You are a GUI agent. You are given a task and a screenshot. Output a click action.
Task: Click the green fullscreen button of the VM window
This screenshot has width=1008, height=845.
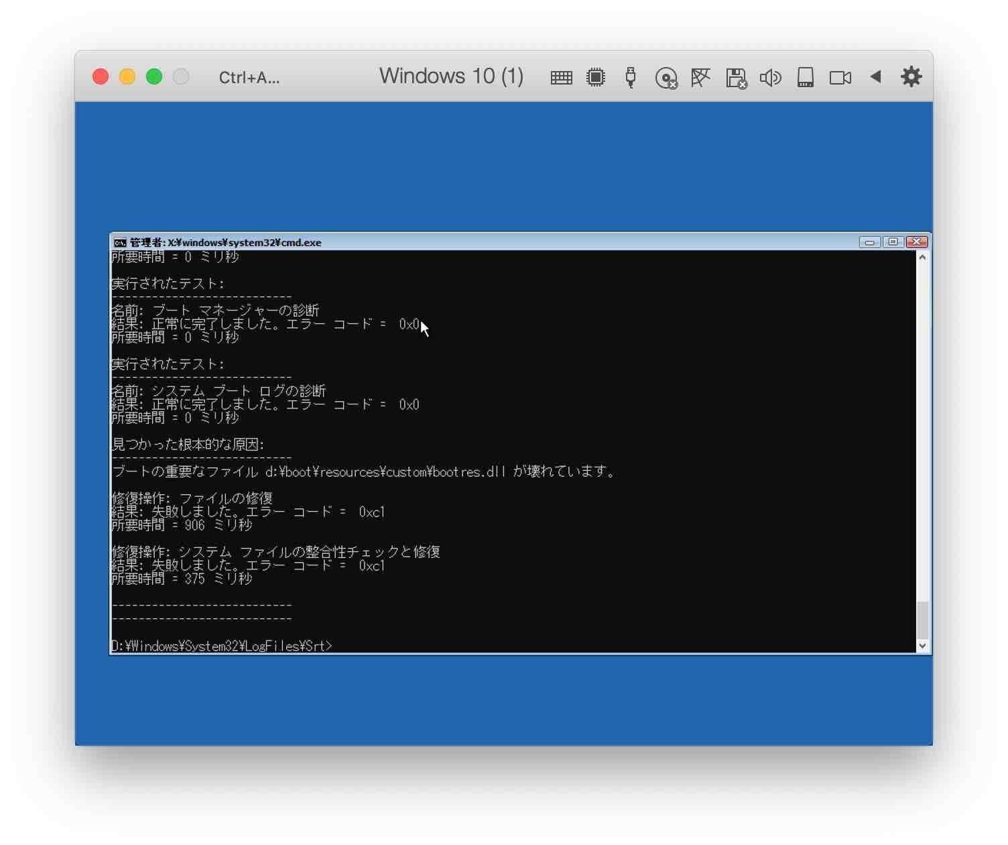point(154,76)
